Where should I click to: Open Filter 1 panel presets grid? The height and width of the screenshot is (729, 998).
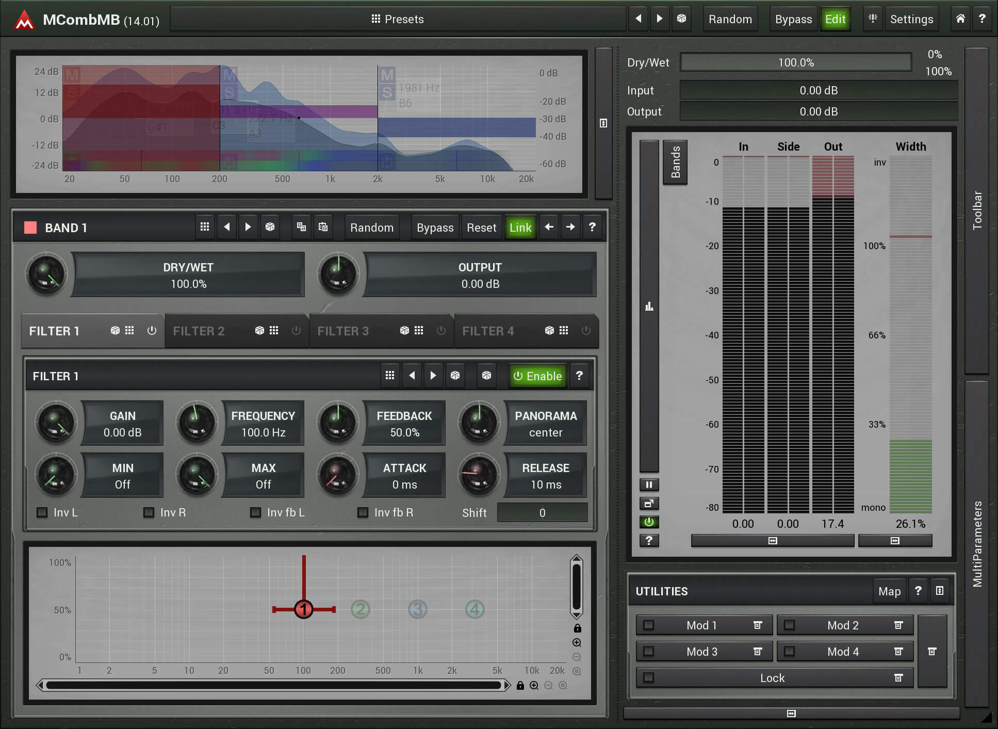pos(390,376)
